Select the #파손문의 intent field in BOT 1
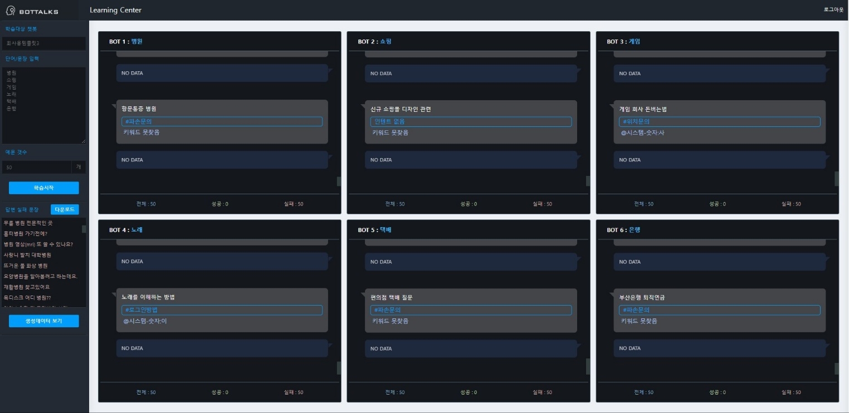 [x=222, y=121]
